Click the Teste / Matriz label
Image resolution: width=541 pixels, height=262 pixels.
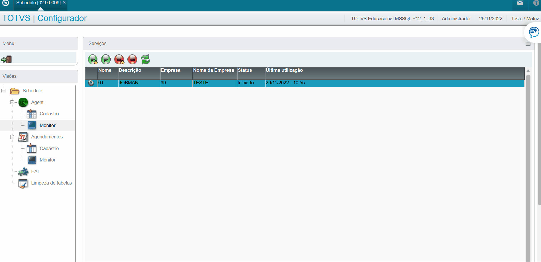coord(525,19)
